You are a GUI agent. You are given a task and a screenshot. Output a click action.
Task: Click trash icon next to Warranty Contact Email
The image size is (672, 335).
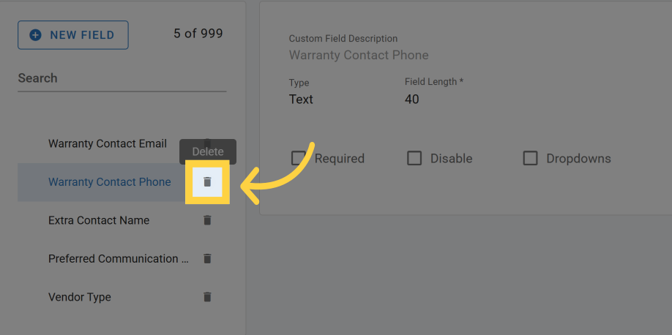tap(207, 143)
